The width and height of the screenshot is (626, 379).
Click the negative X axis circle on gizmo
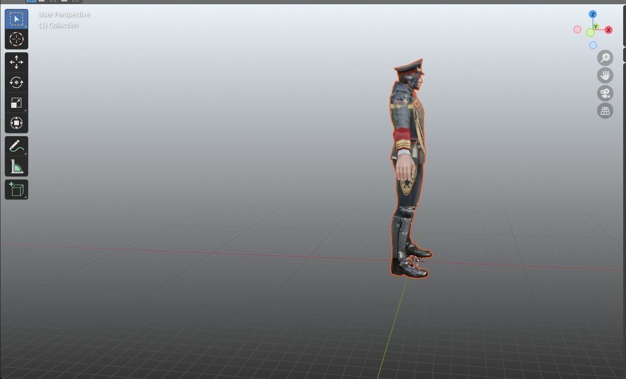tap(577, 30)
